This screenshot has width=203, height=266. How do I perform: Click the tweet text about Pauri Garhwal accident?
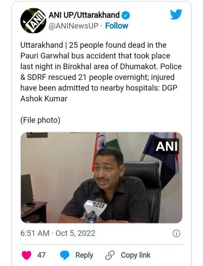pyautogui.click(x=101, y=72)
